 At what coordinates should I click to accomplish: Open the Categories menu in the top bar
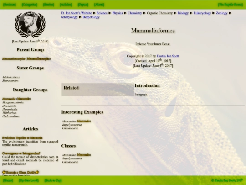[x=30, y=5]
